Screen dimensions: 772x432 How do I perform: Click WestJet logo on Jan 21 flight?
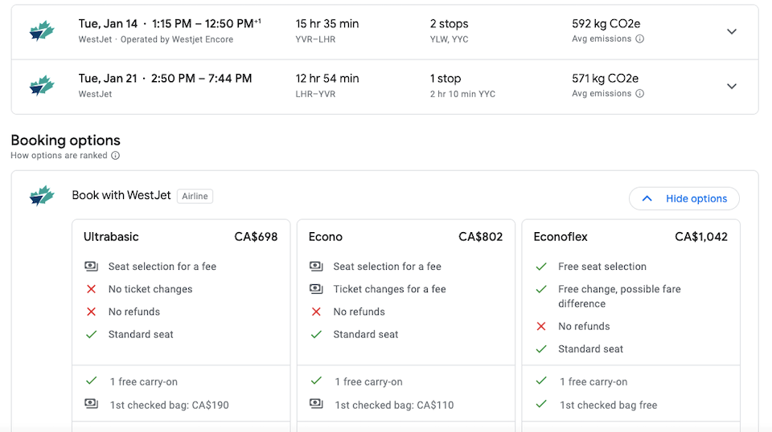[41, 85]
